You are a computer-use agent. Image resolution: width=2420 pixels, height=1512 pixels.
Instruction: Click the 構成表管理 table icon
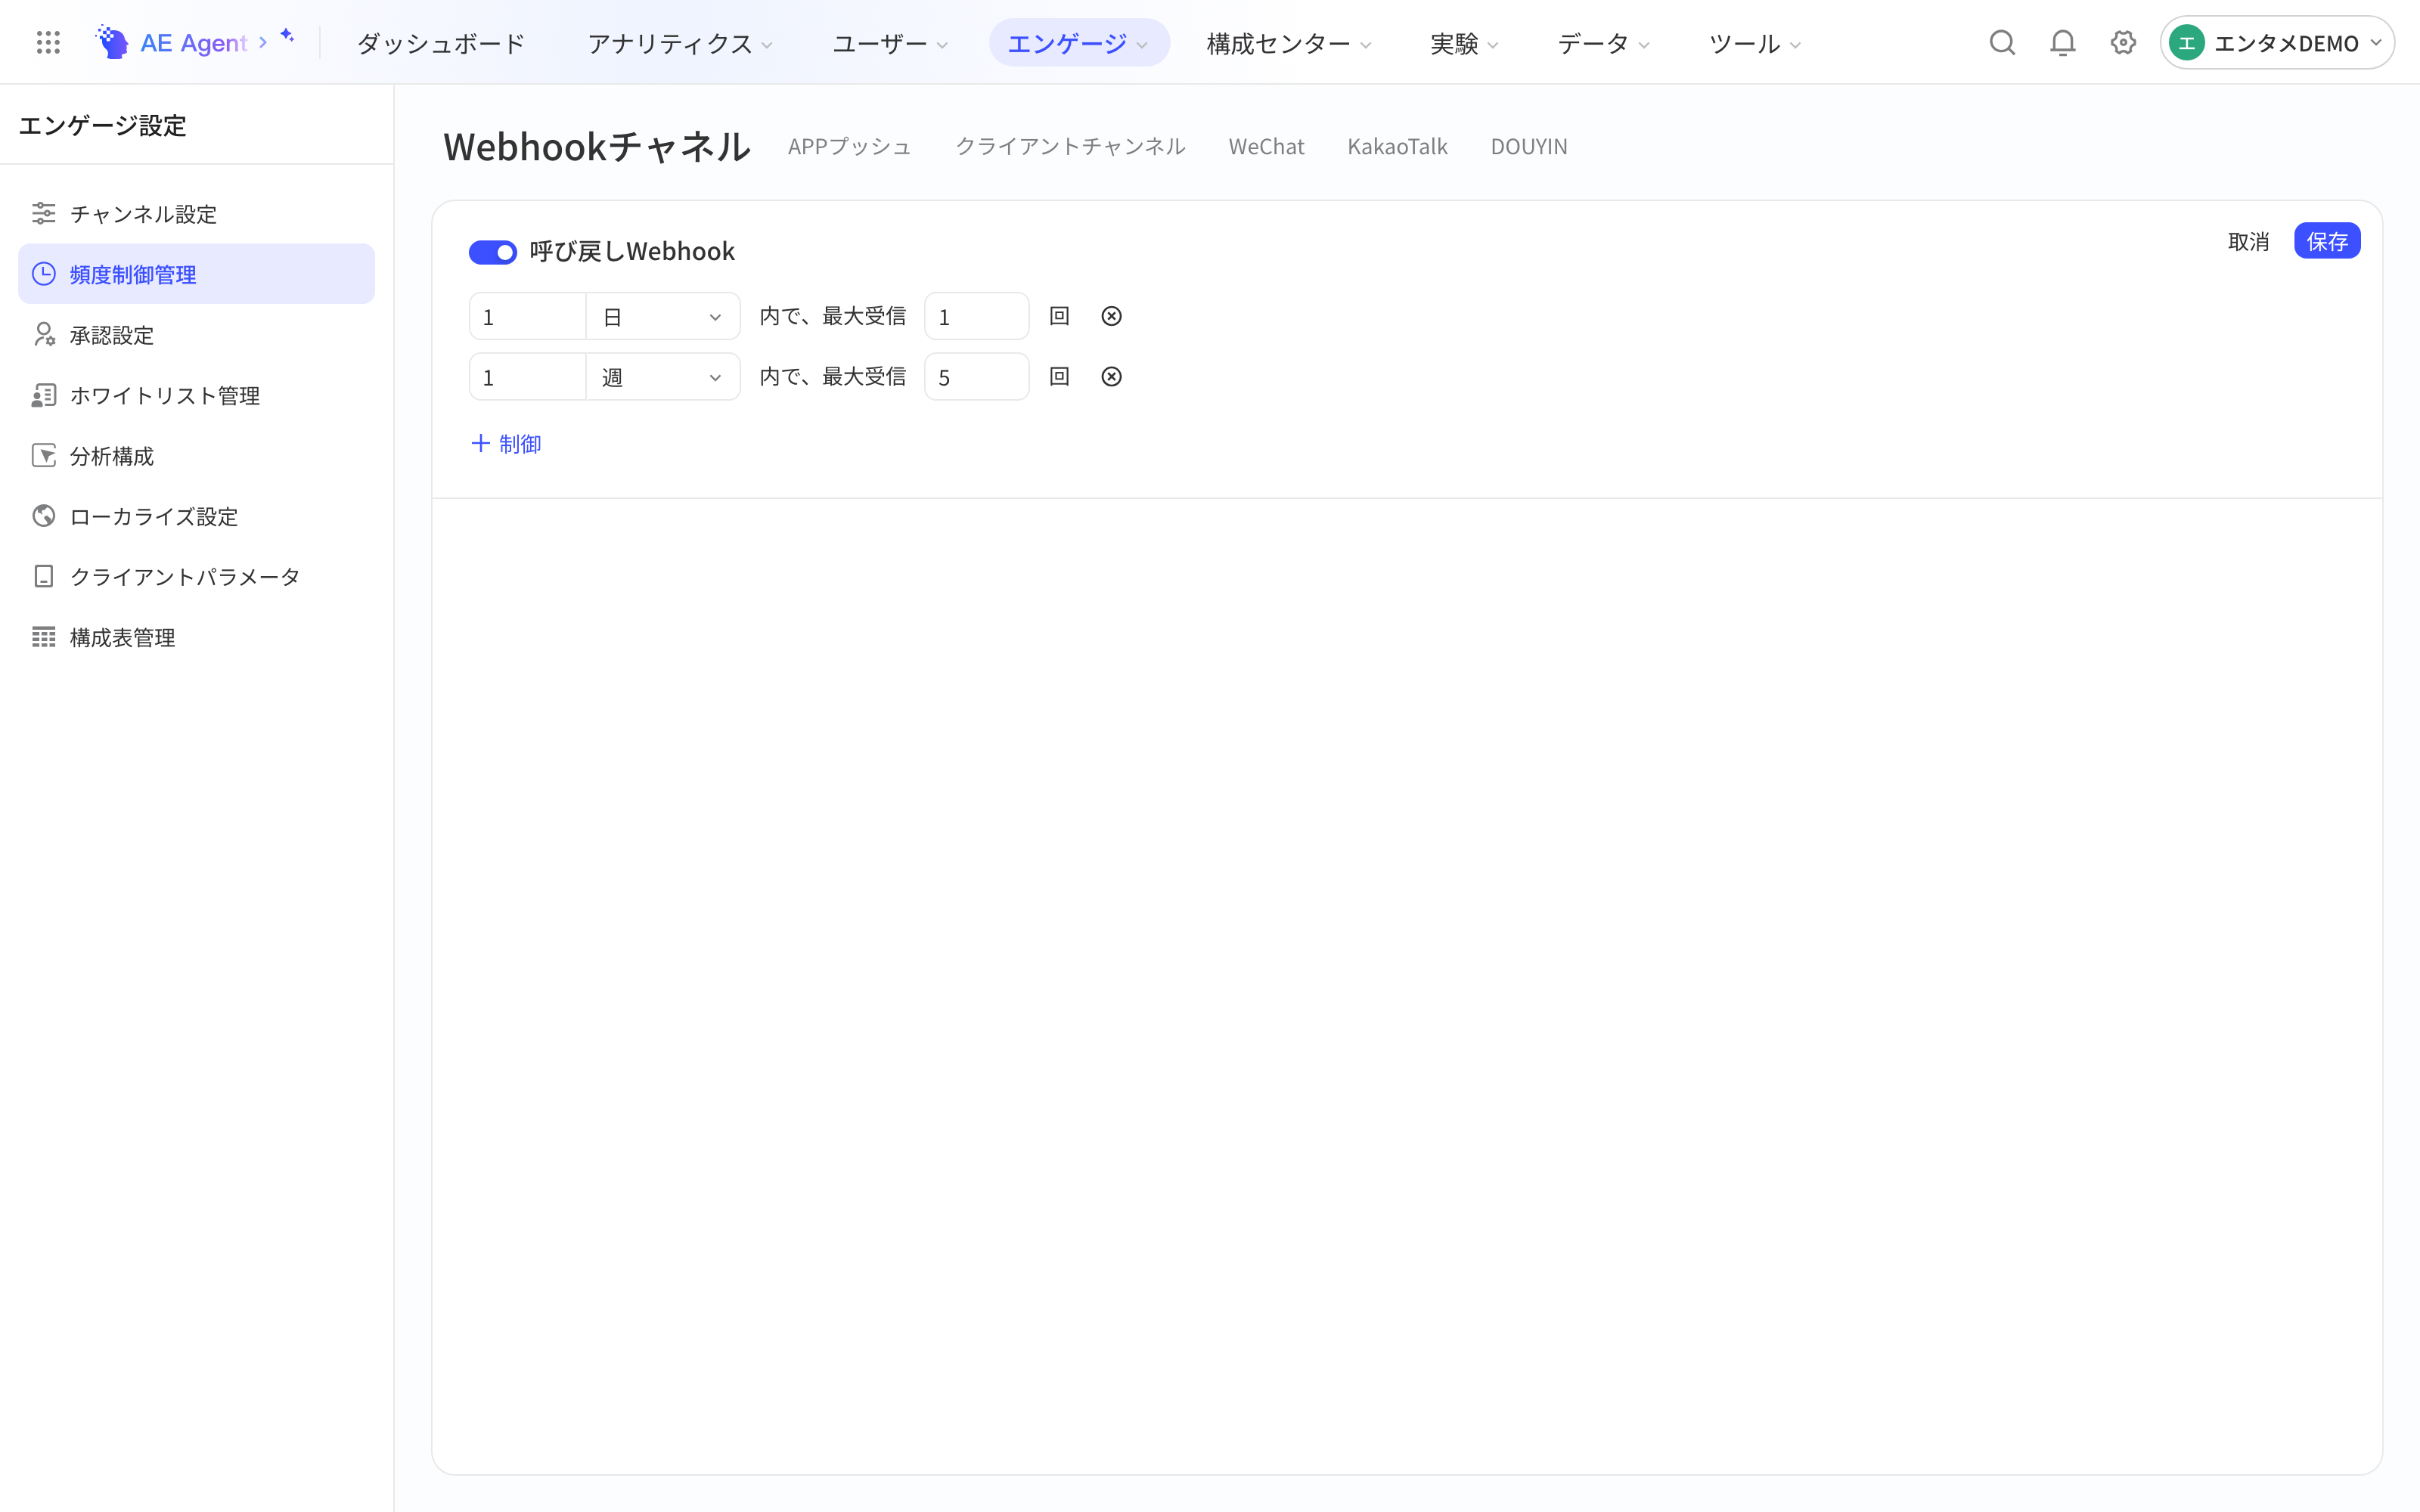coord(44,637)
